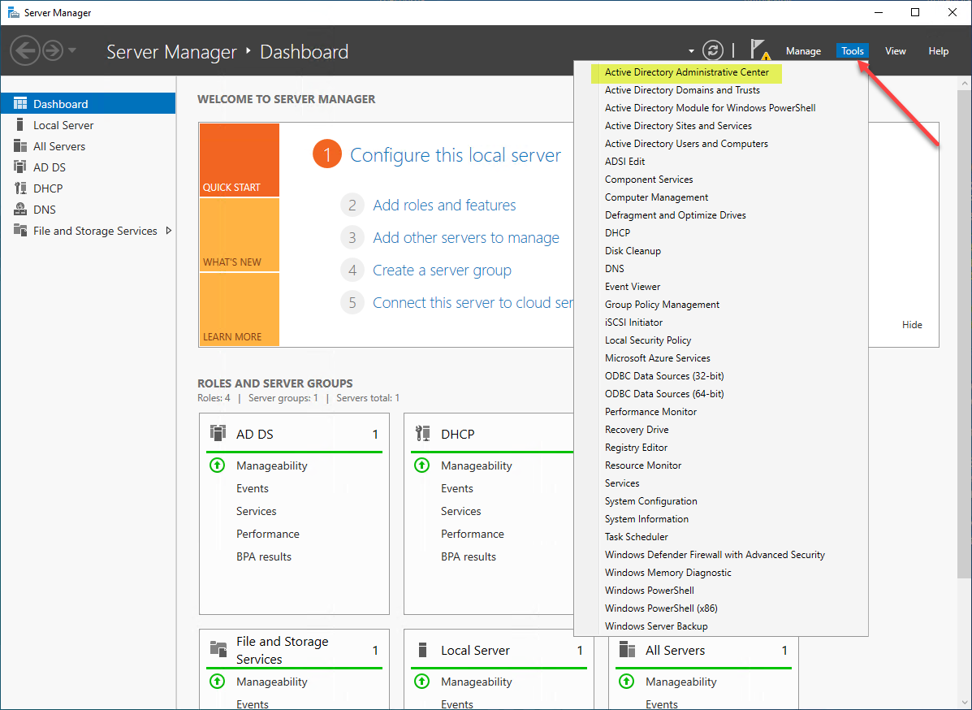Click the AD DS icon in sidebar
The width and height of the screenshot is (972, 710).
[x=20, y=167]
